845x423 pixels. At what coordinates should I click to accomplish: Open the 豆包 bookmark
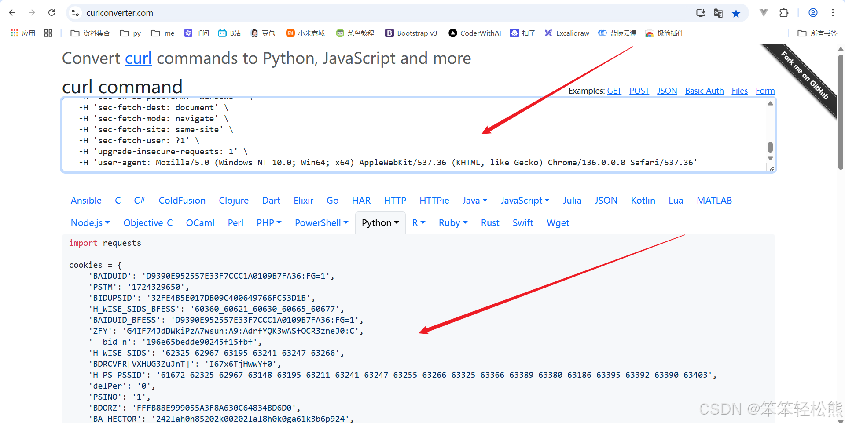coord(263,33)
